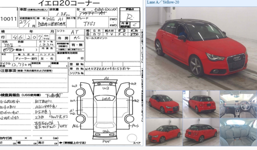The width and height of the screenshot is (257, 150).
Task: Click the 'スペア' spare tire circle
Action: 132,138
